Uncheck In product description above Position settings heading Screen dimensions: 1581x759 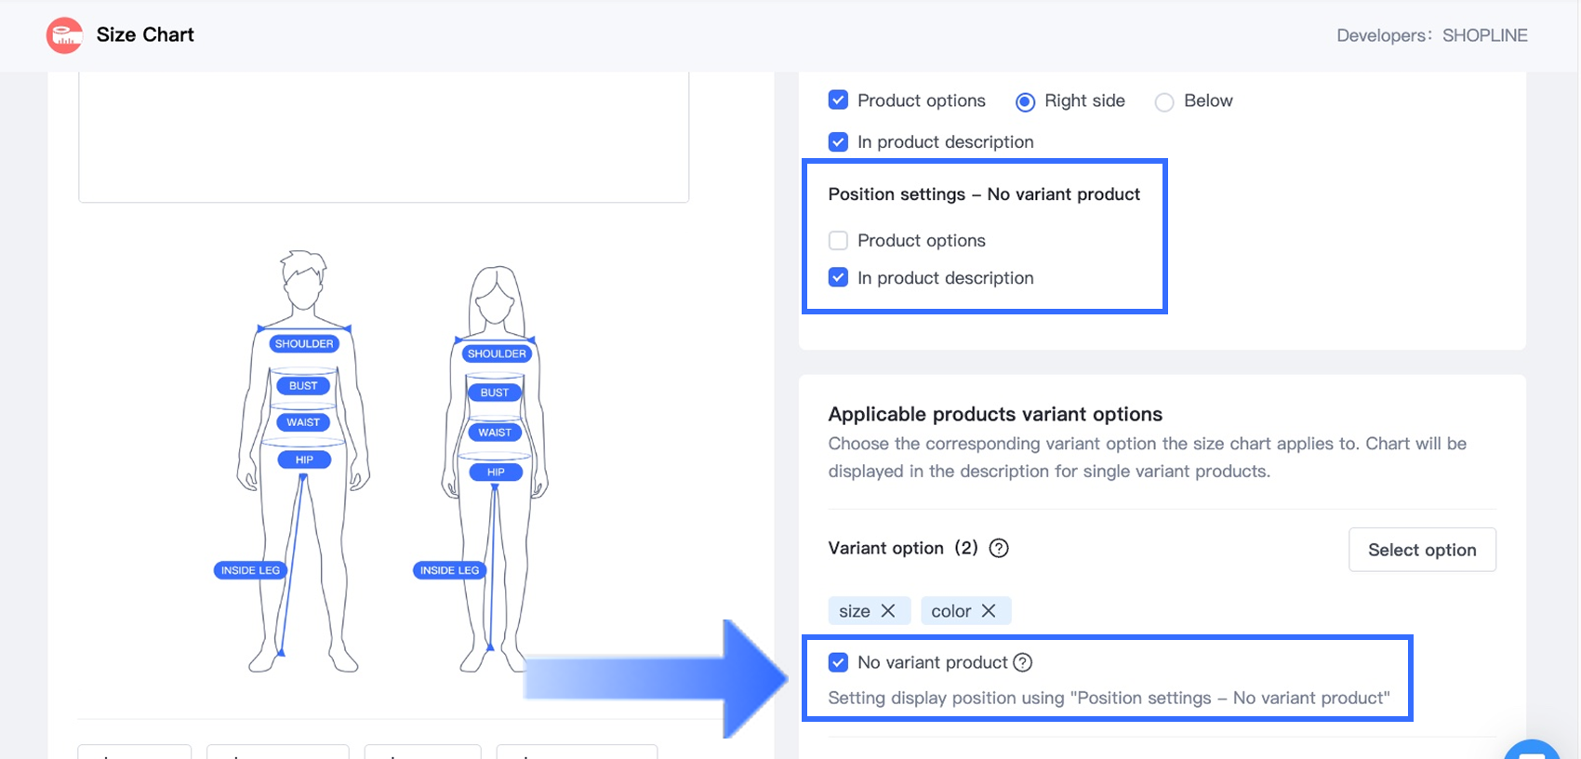pos(838,142)
